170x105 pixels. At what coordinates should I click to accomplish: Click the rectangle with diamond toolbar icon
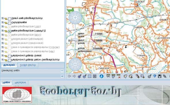142,76
